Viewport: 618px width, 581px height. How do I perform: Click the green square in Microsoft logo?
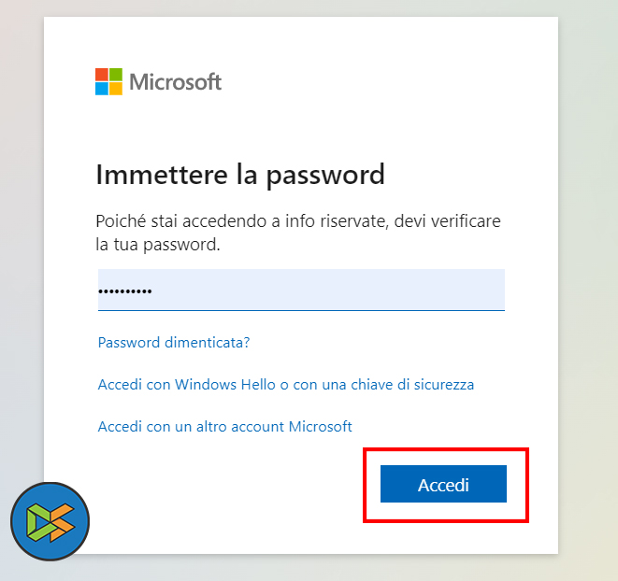[x=116, y=74]
